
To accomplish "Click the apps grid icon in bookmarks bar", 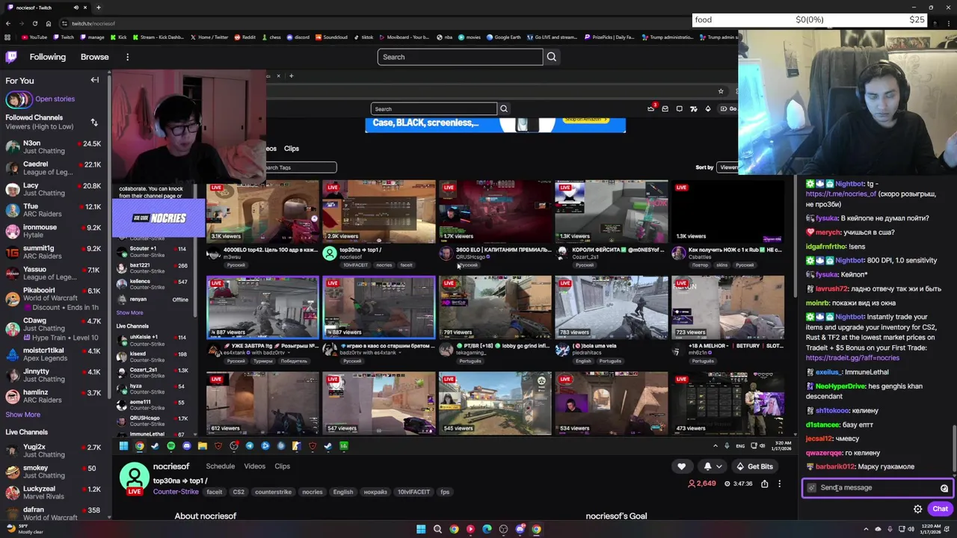I will 7,37.
